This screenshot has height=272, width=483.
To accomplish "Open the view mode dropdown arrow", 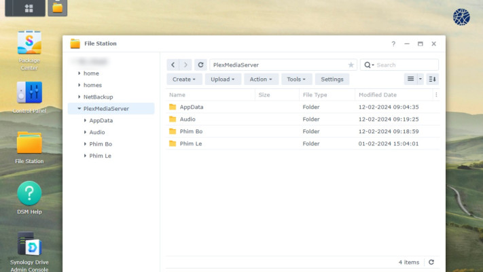I will pyautogui.click(x=420, y=80).
